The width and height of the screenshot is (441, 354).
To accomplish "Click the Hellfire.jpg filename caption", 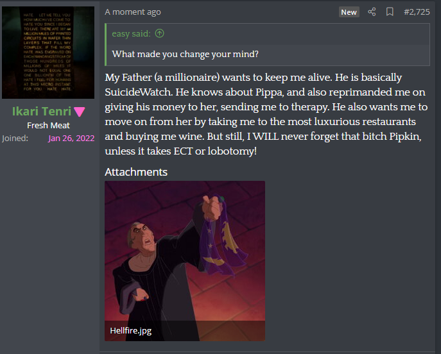I will point(131,330).
